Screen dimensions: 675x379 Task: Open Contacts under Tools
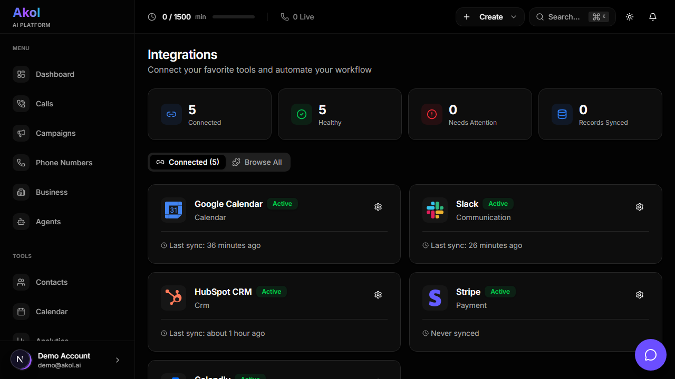(51, 282)
